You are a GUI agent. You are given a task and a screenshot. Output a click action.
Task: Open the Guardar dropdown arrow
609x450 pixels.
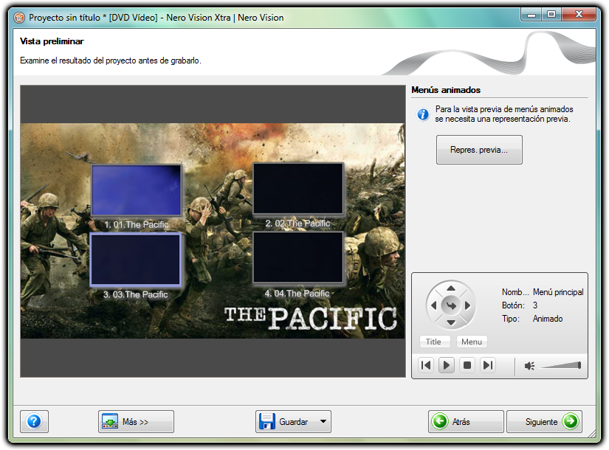pos(323,421)
